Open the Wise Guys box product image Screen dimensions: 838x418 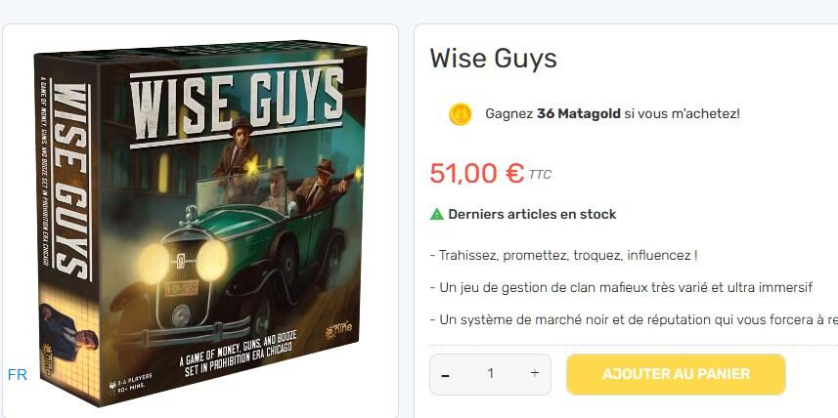point(199,221)
